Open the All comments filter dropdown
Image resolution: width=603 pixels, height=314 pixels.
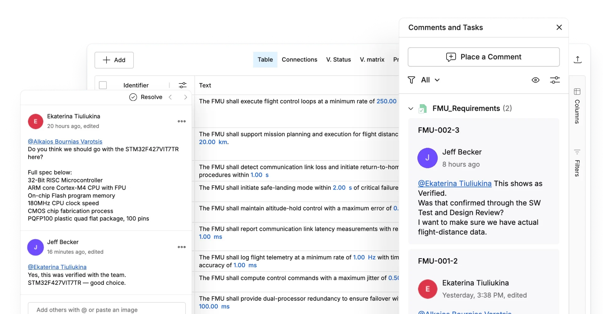[x=430, y=80]
